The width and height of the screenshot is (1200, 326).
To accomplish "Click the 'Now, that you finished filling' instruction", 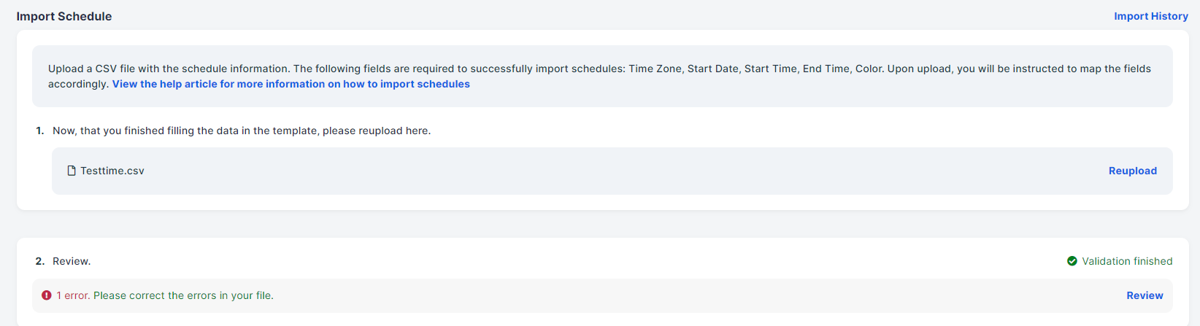I will pyautogui.click(x=242, y=131).
